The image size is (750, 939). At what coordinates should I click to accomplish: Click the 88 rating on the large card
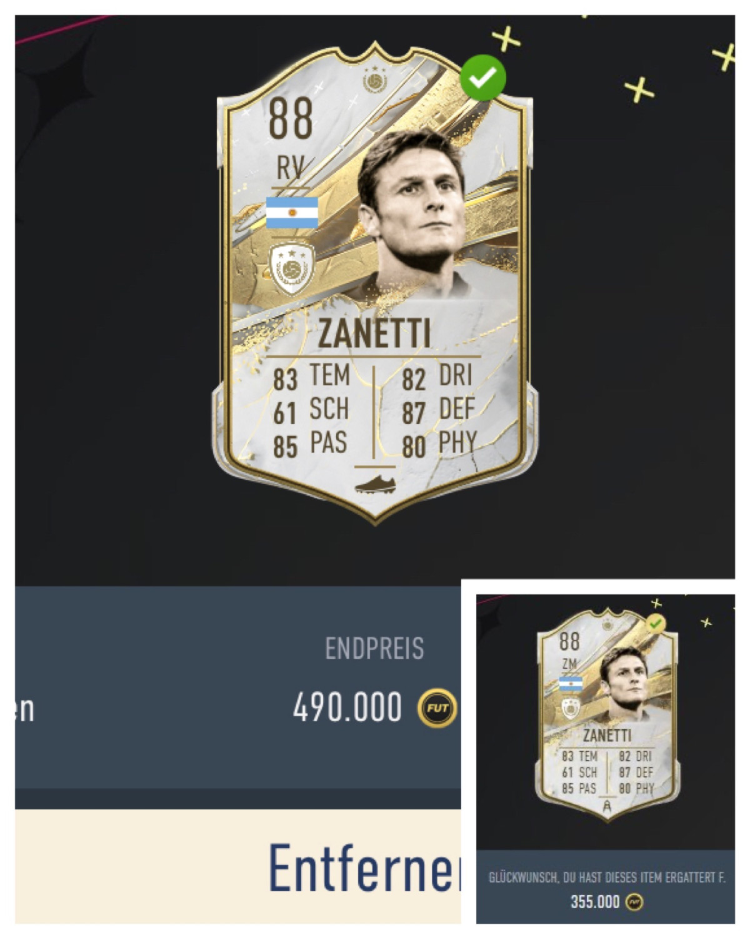click(x=291, y=119)
